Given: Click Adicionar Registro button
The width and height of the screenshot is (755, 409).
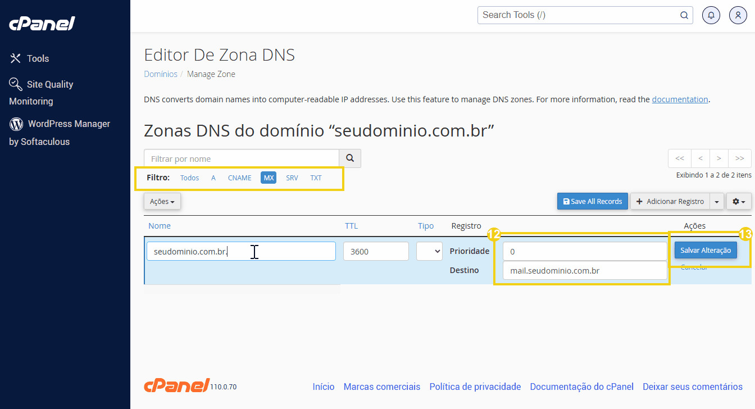Looking at the screenshot, I should pyautogui.click(x=670, y=201).
